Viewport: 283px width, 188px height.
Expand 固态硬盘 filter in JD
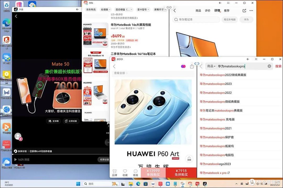[124, 10]
